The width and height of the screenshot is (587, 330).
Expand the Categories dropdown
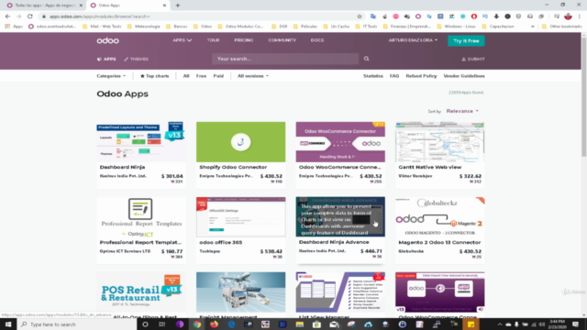[111, 76]
